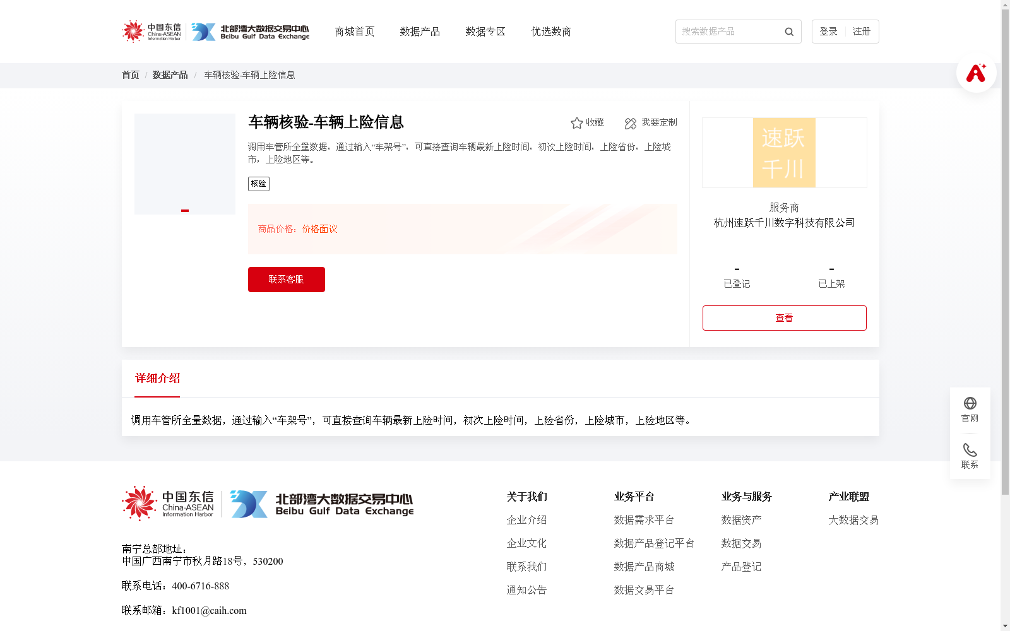Image resolution: width=1010 pixels, height=631 pixels.
Task: Click 数据产品 in the breadcrumb
Action: 170,75
